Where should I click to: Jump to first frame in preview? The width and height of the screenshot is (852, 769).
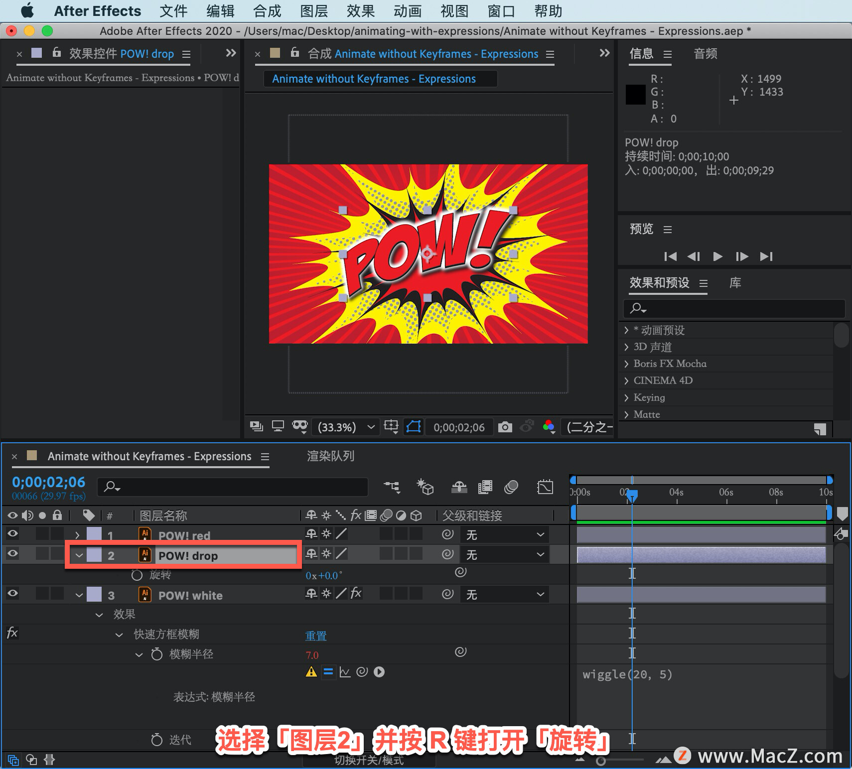coord(670,256)
